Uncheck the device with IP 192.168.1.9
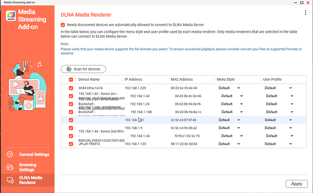 (x=71, y=128)
